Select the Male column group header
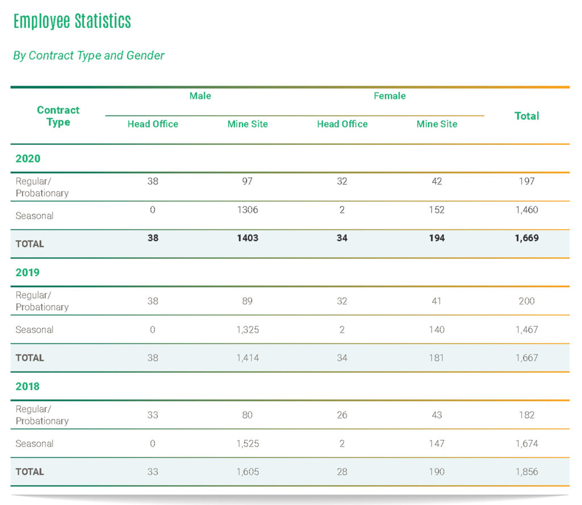582x505 pixels. coord(200,96)
